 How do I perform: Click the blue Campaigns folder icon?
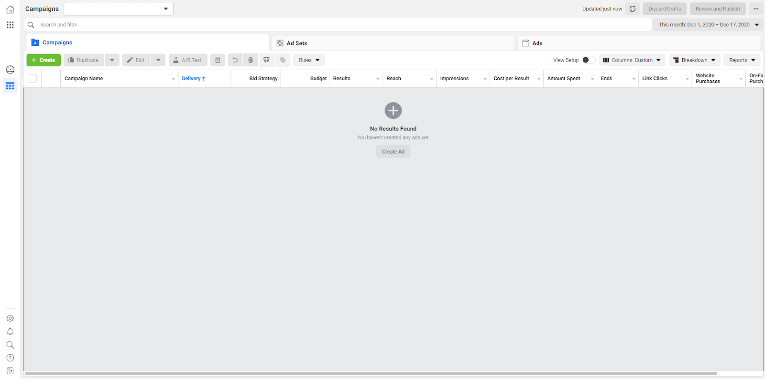[35, 42]
